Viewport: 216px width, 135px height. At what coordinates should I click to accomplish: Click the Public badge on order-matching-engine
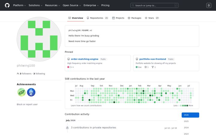point(103,59)
